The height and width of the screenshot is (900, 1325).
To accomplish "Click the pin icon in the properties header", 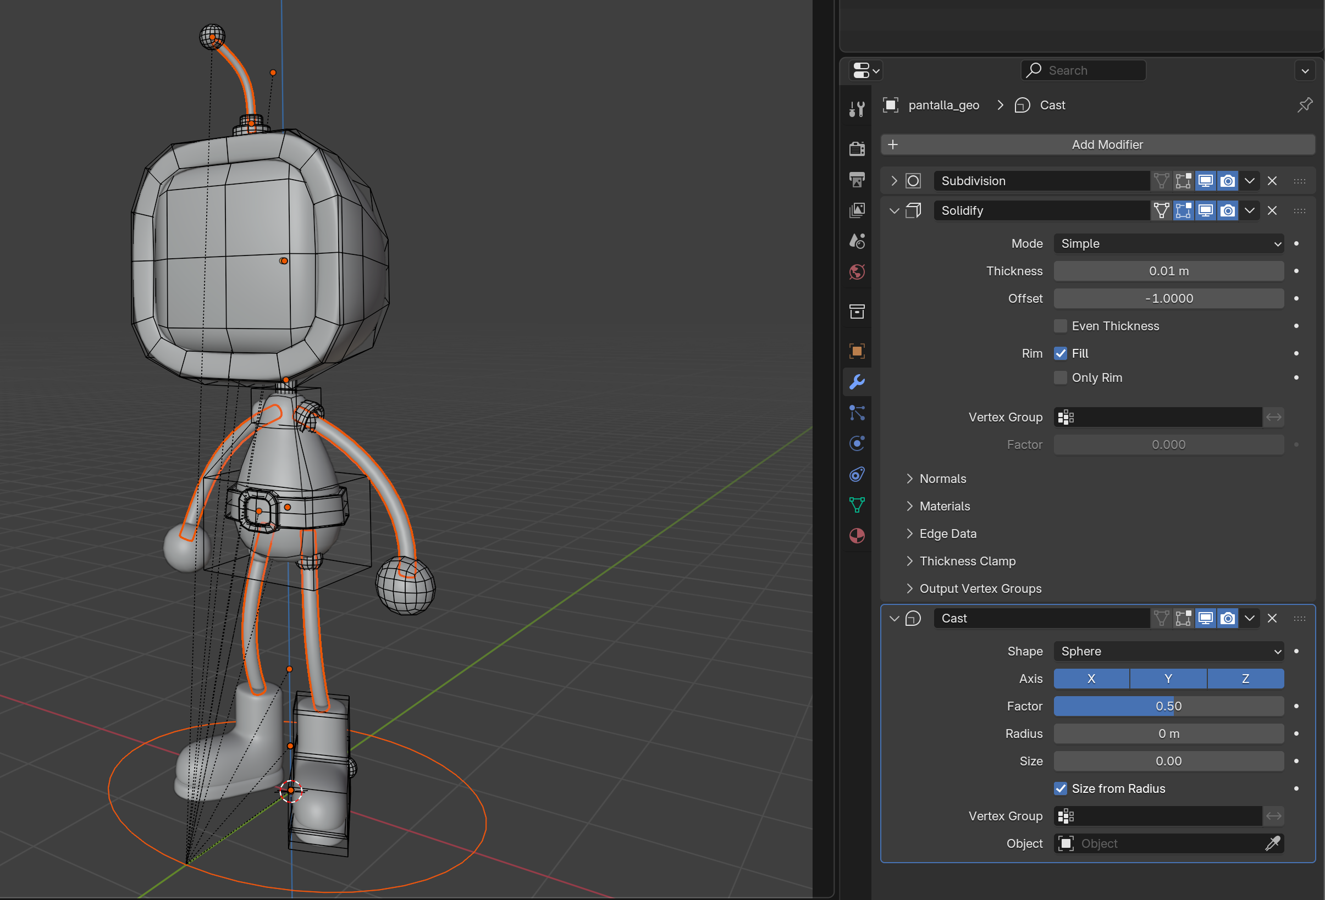I will (1304, 105).
